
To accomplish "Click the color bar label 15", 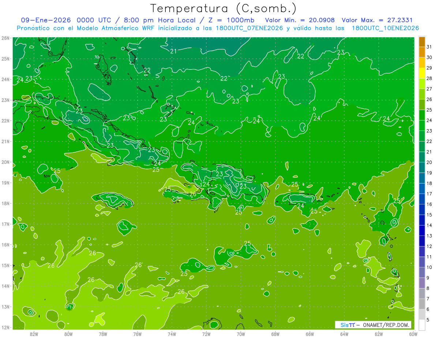I will coord(429,215).
